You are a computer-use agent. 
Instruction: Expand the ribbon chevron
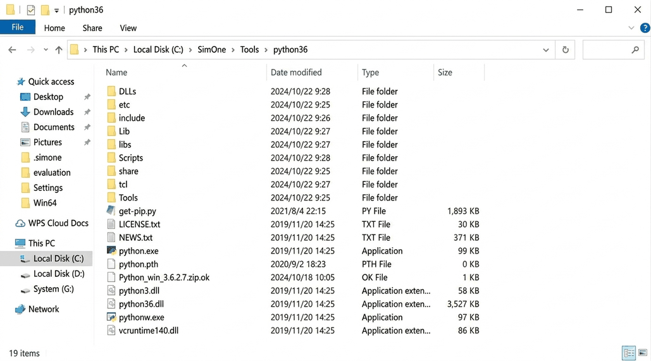point(631,28)
